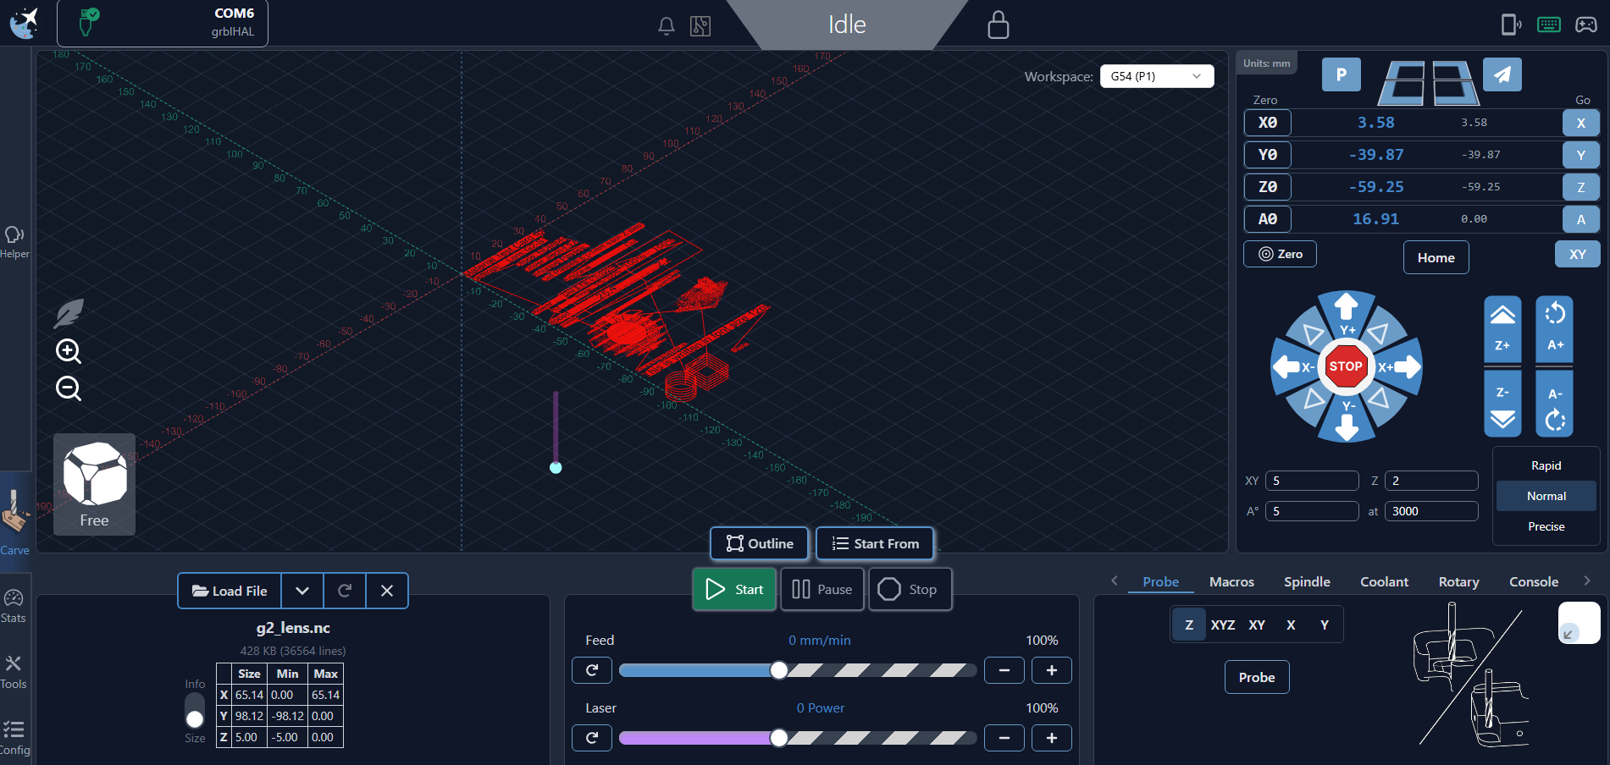Open the notifications bell
Screen dimensions: 1610x765
point(667,26)
